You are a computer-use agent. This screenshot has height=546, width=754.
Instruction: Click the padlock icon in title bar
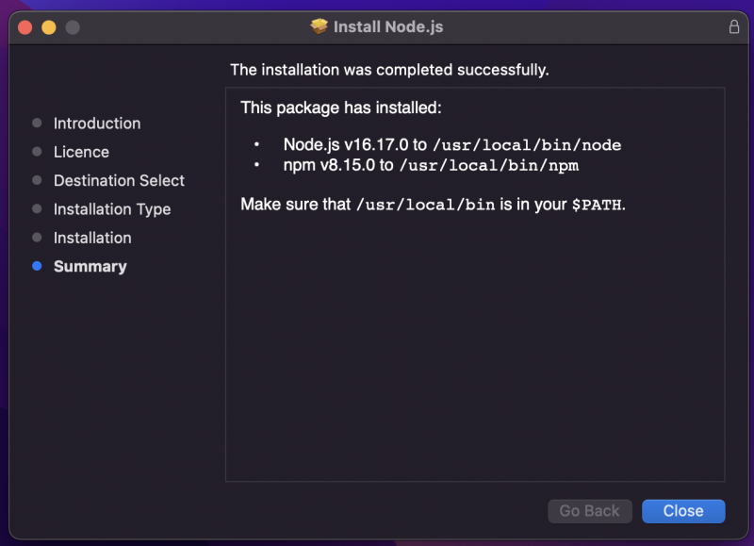point(734,27)
